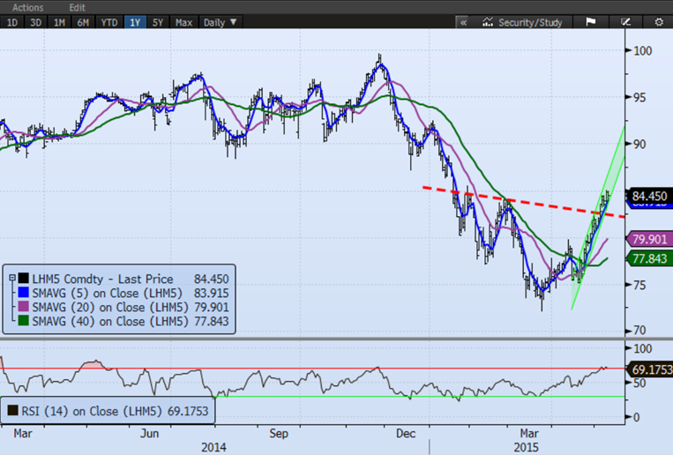The width and height of the screenshot is (673, 455).
Task: Click the Max range button
Action: pyautogui.click(x=183, y=22)
